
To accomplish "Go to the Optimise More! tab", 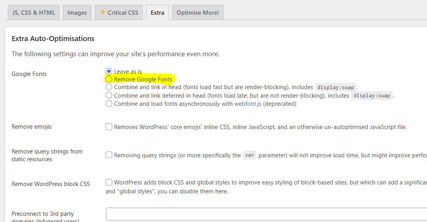I will tap(198, 12).
